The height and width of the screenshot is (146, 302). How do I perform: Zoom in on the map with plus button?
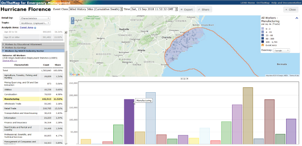point(72,19)
